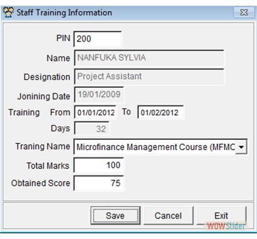Viewport: 257px width, 239px height.
Task: Click the 'From' label
Action: (x=60, y=112)
